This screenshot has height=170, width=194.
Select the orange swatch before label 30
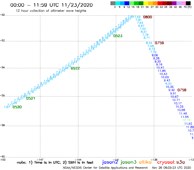click(x=155, y=3)
